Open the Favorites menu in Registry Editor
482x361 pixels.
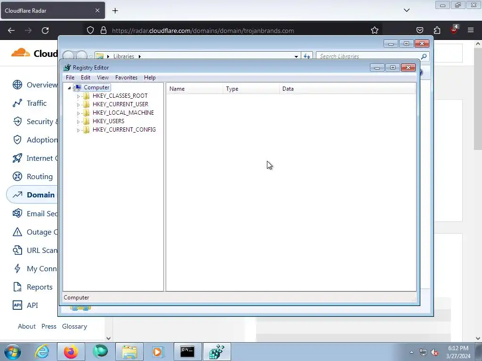coord(126,78)
